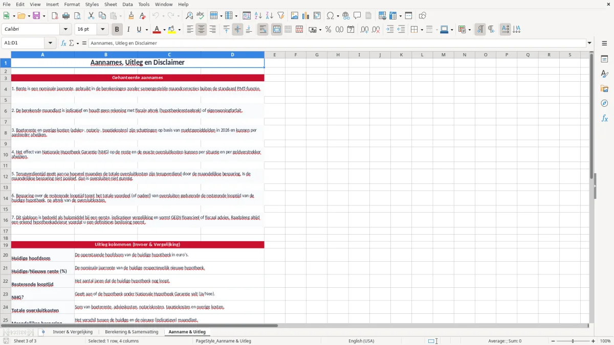Viewport: 614px width, 345px height.
Task: Expand the formula bar
Action: tap(589, 43)
